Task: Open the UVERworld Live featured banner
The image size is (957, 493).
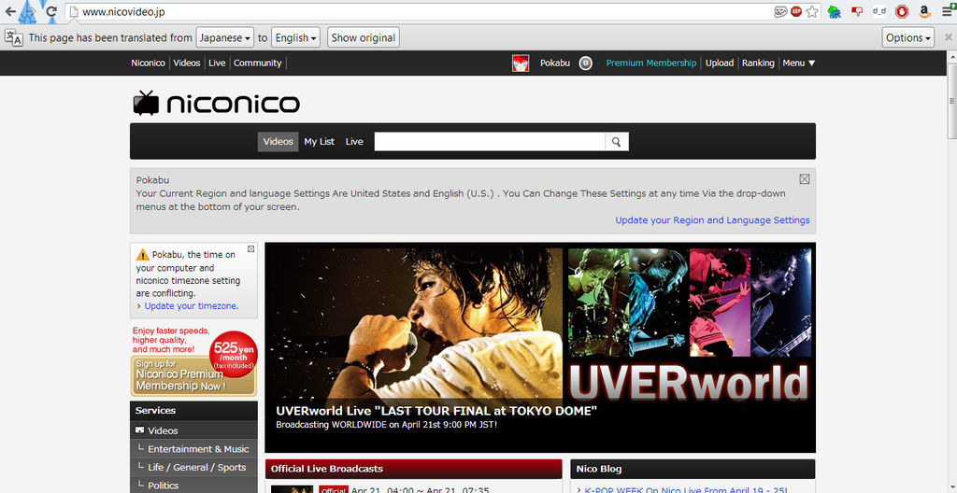Action: 540,347
